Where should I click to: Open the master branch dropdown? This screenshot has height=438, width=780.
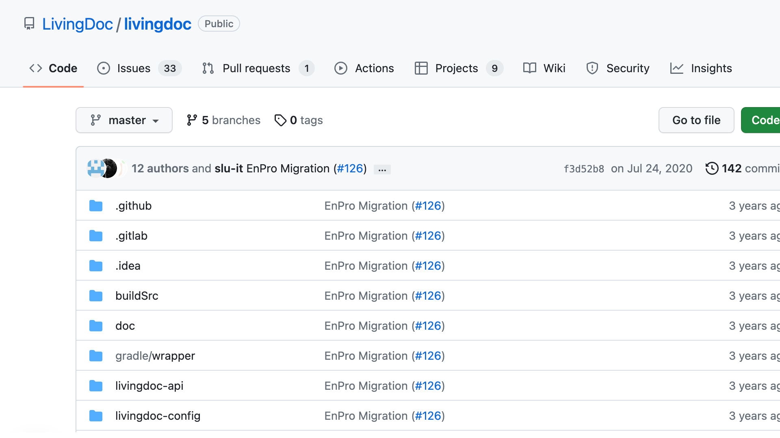(x=124, y=120)
